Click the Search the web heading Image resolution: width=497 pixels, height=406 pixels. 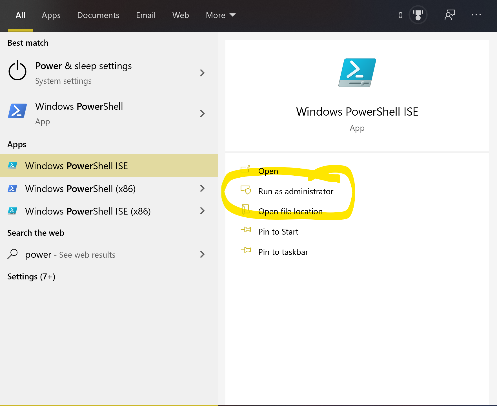coord(36,233)
